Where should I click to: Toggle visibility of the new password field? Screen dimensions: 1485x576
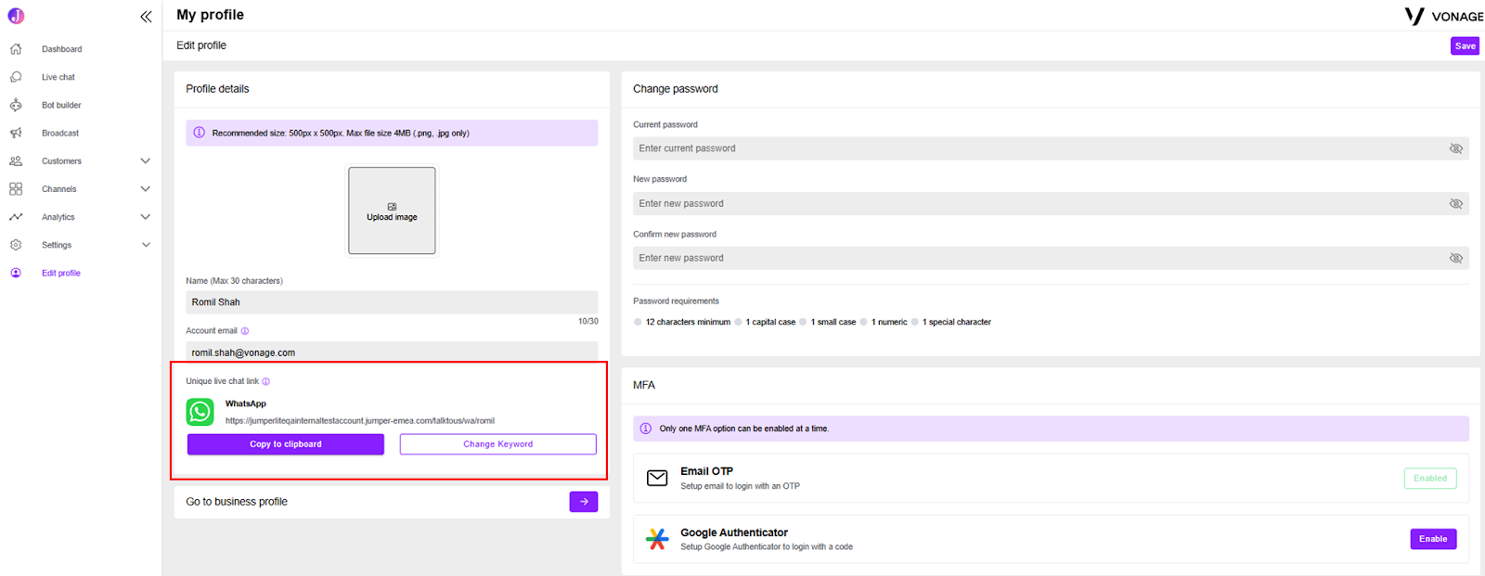coord(1455,203)
